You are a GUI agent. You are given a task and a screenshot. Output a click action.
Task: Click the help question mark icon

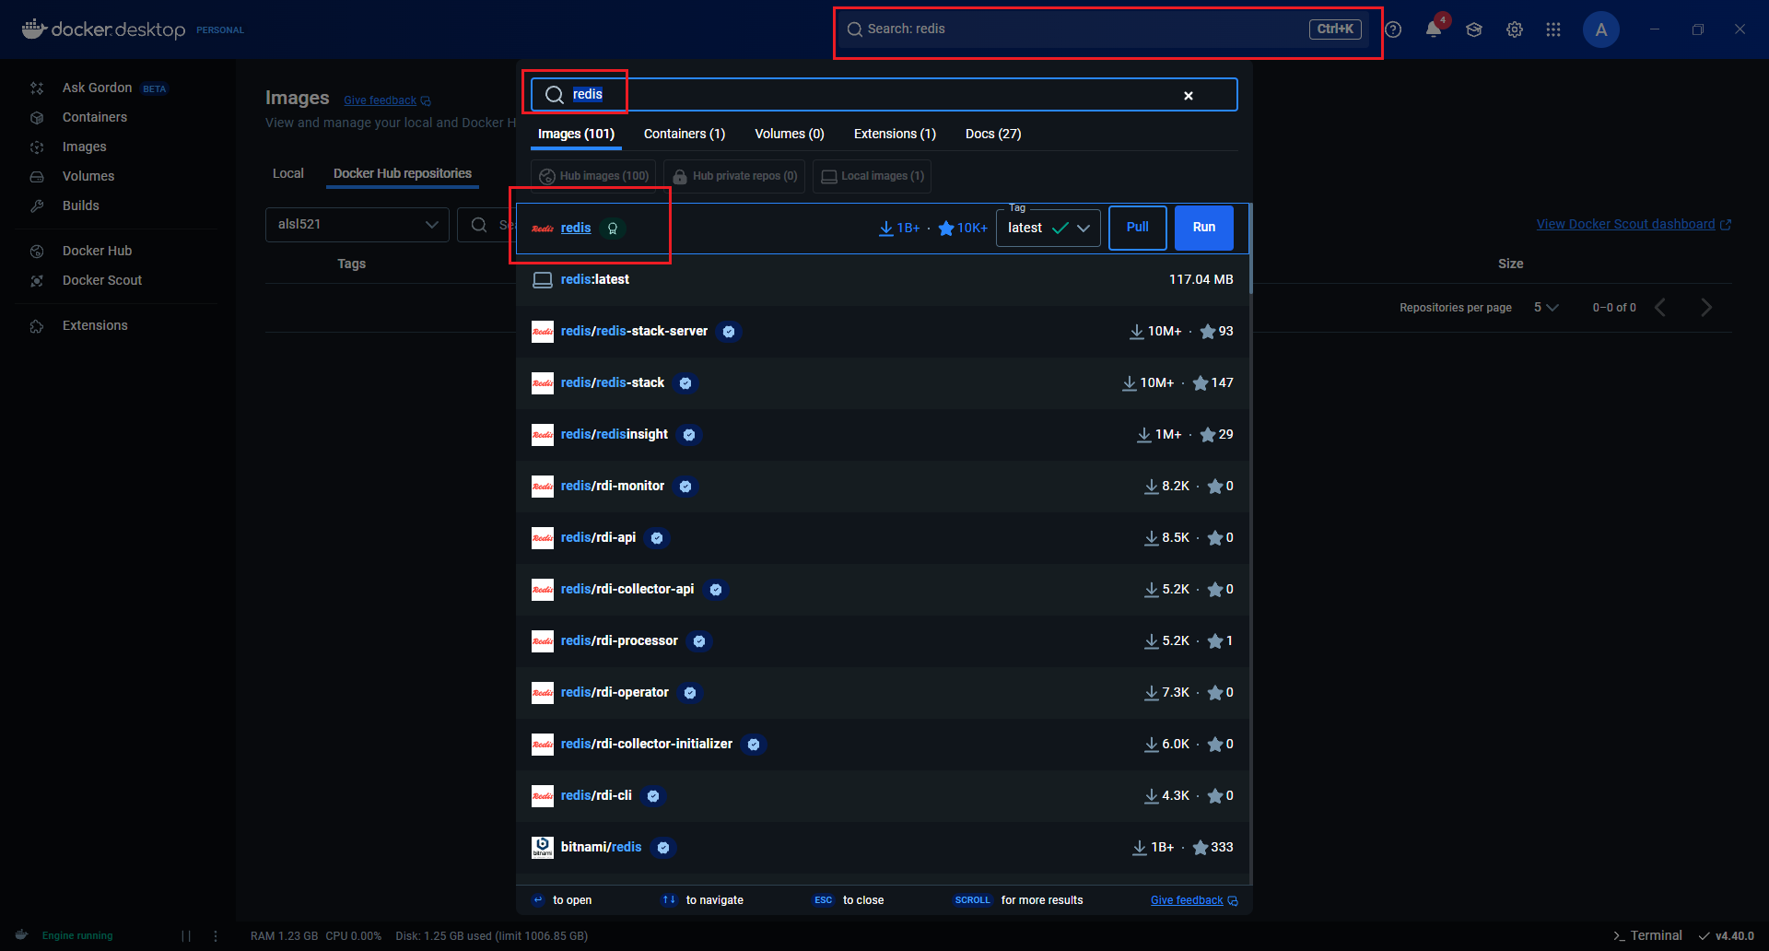click(1393, 29)
